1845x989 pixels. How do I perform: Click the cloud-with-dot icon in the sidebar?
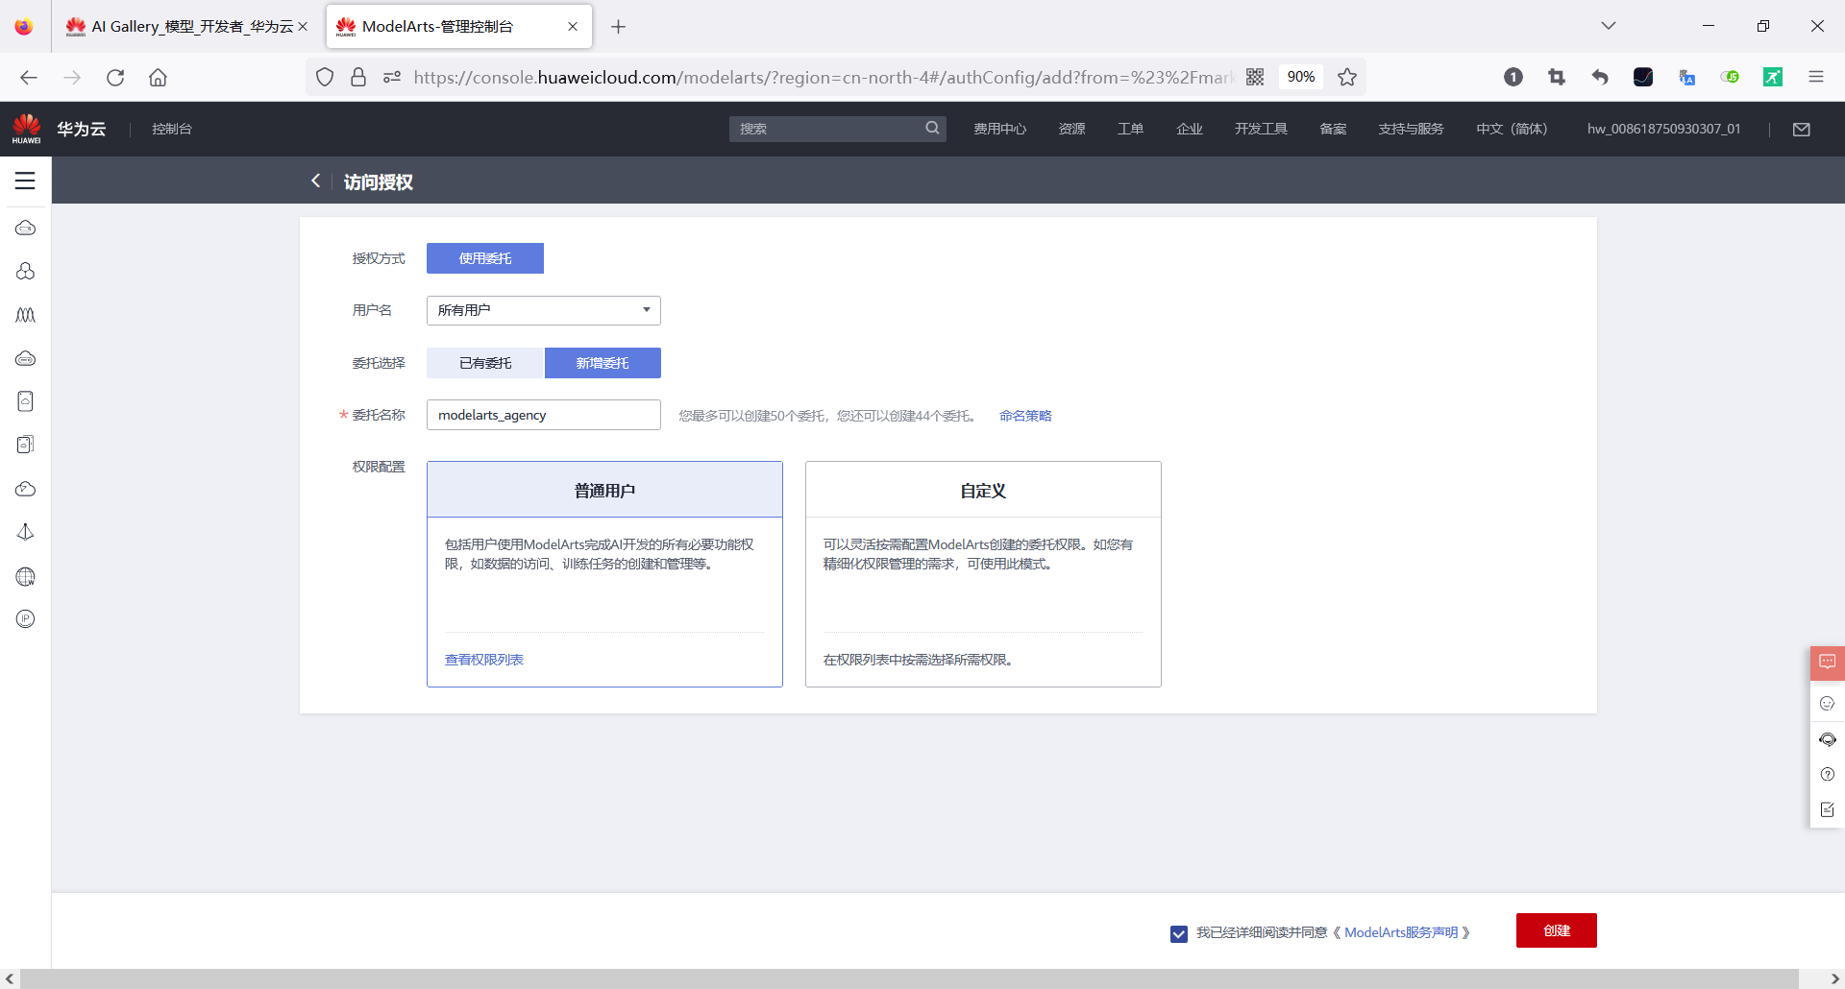[26, 489]
